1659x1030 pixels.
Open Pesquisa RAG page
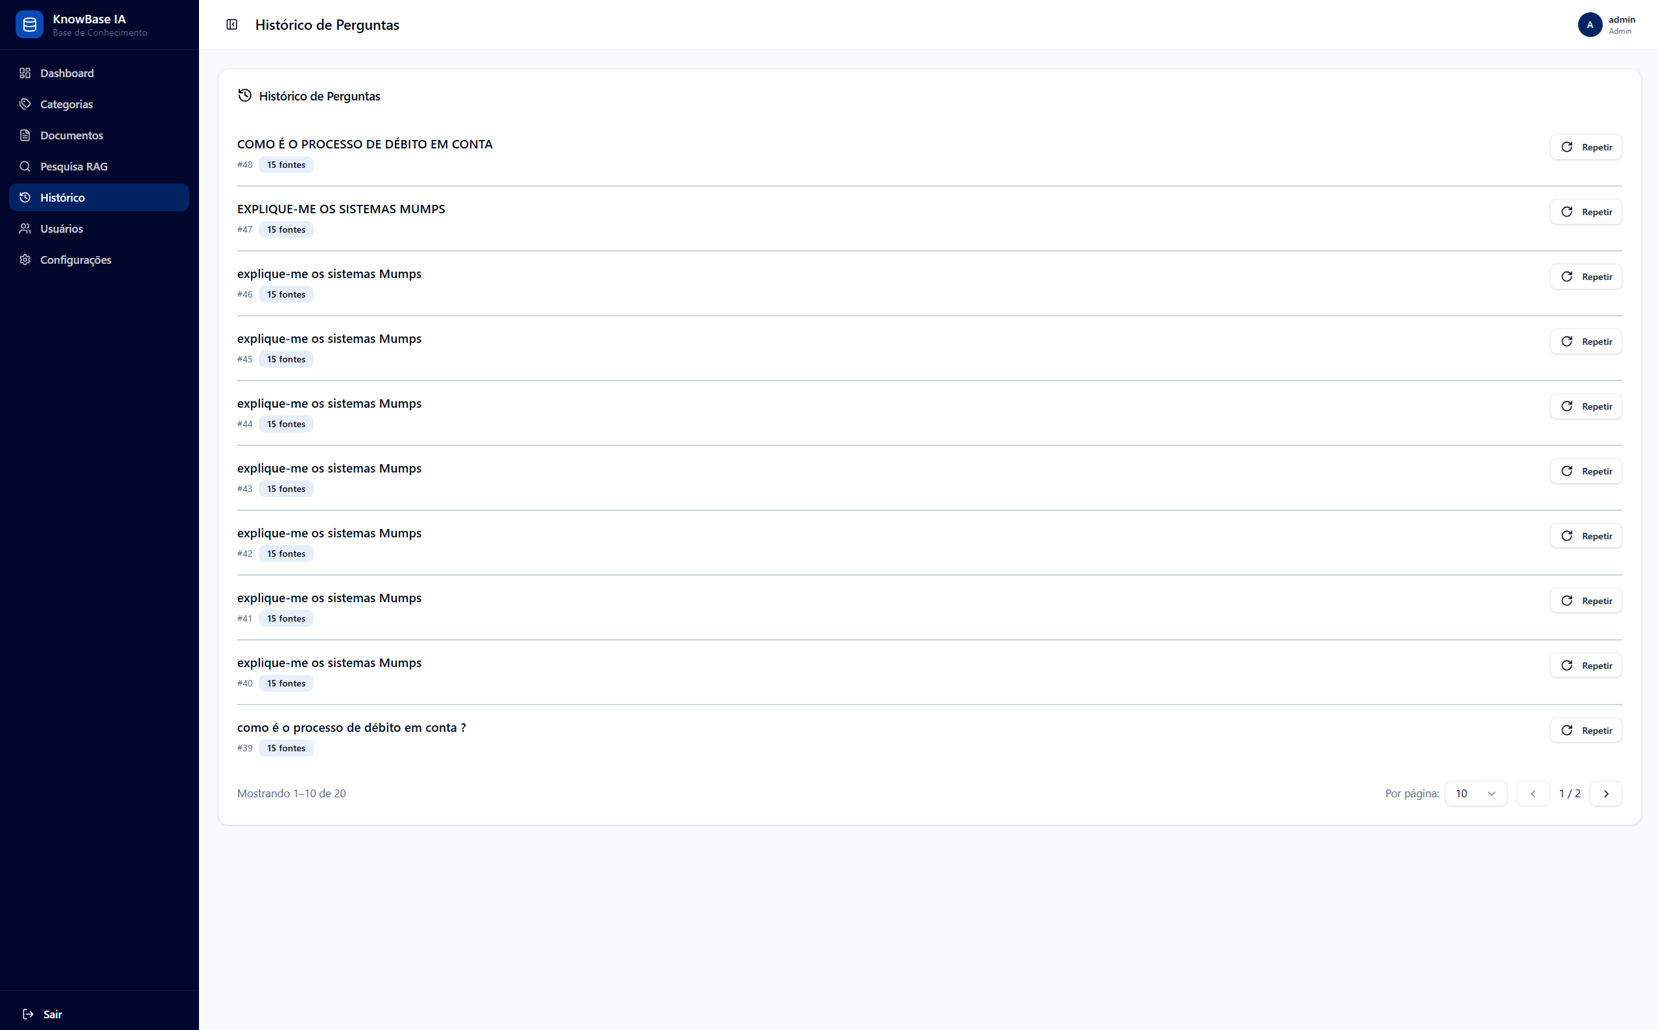click(99, 166)
